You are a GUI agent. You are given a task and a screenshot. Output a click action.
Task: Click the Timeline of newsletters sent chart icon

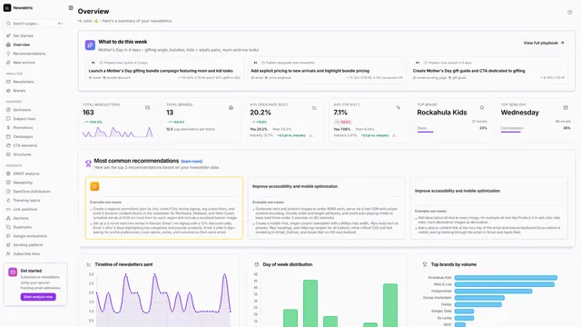tap(89, 264)
